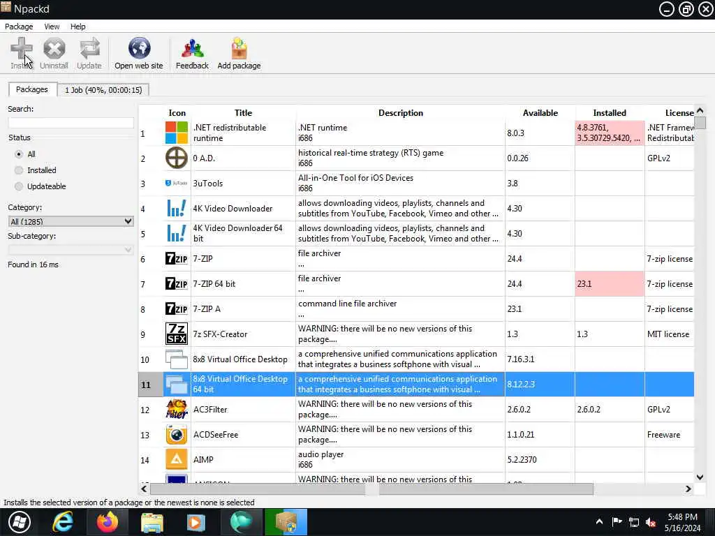Click the MIT license cell
Screen dimensions: 715x536
(x=670, y=334)
